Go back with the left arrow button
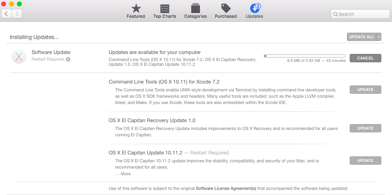392x195 pixels. 6,14
